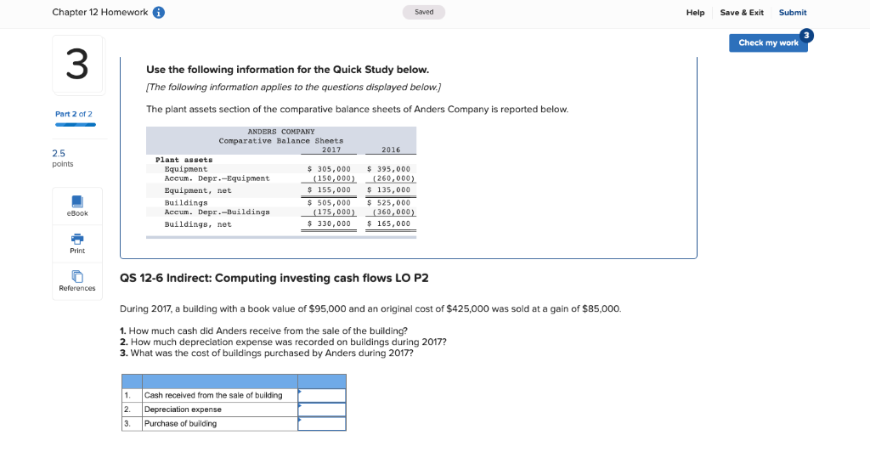The height and width of the screenshot is (452, 870).
Task: Click the 'Depreciation expense' row label
Action: pyautogui.click(x=183, y=410)
